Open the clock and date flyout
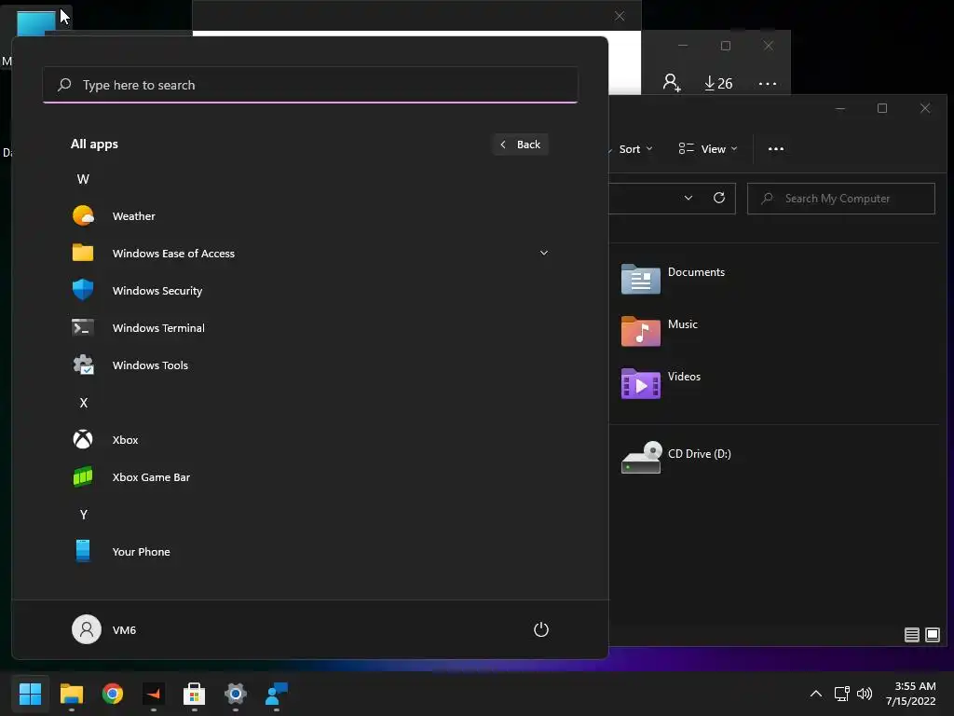The width and height of the screenshot is (954, 716). 911,694
